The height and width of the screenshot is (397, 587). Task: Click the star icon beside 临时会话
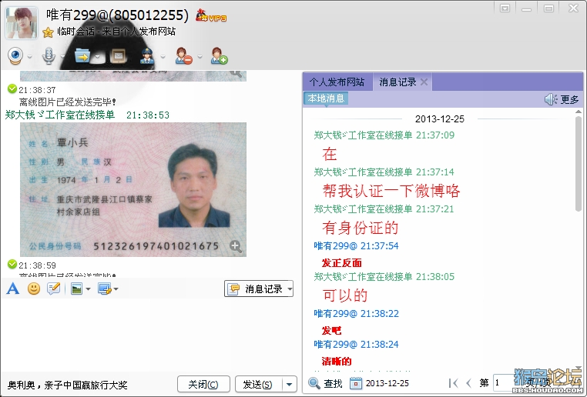pos(48,32)
